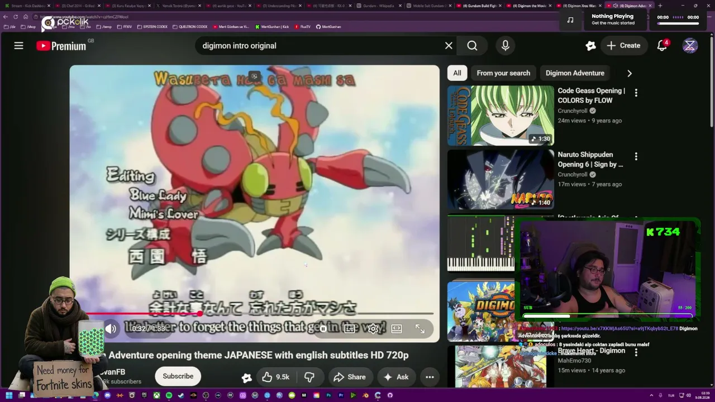Switch to the Stream - Kick Dashboard tab
715x402 pixels.
point(28,6)
